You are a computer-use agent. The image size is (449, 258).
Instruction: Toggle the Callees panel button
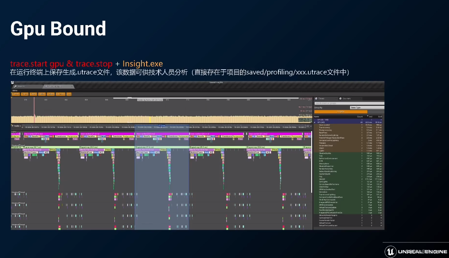(x=51, y=94)
